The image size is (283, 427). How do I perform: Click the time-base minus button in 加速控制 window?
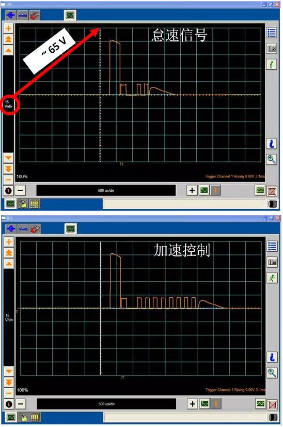21,404
